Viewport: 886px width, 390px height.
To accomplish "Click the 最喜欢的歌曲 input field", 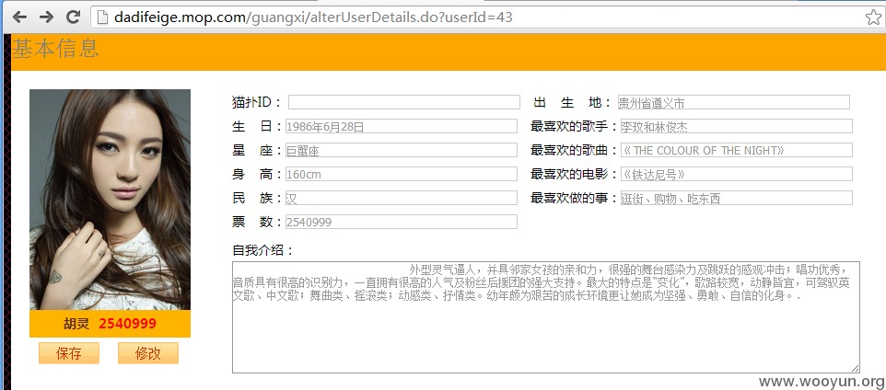I will pos(736,150).
